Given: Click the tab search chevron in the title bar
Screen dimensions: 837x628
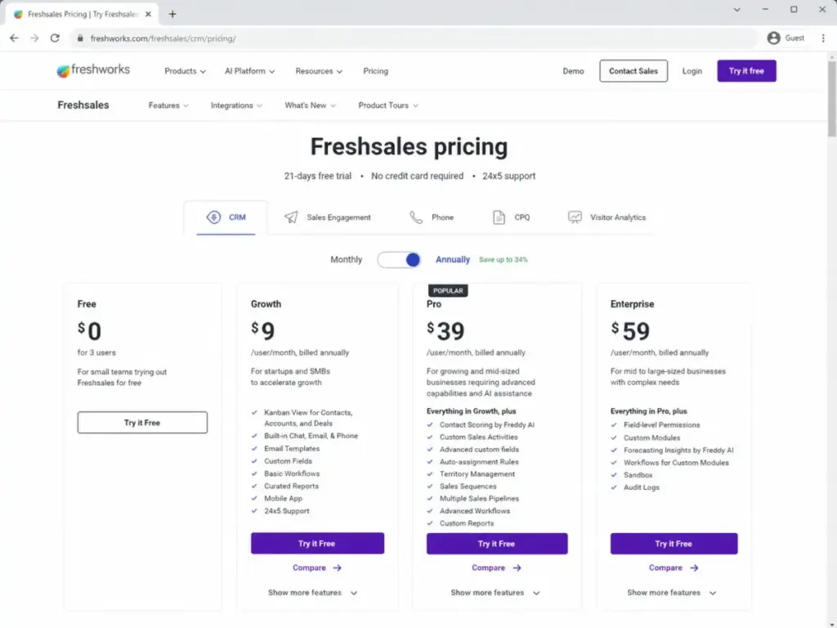Looking at the screenshot, I should (736, 10).
